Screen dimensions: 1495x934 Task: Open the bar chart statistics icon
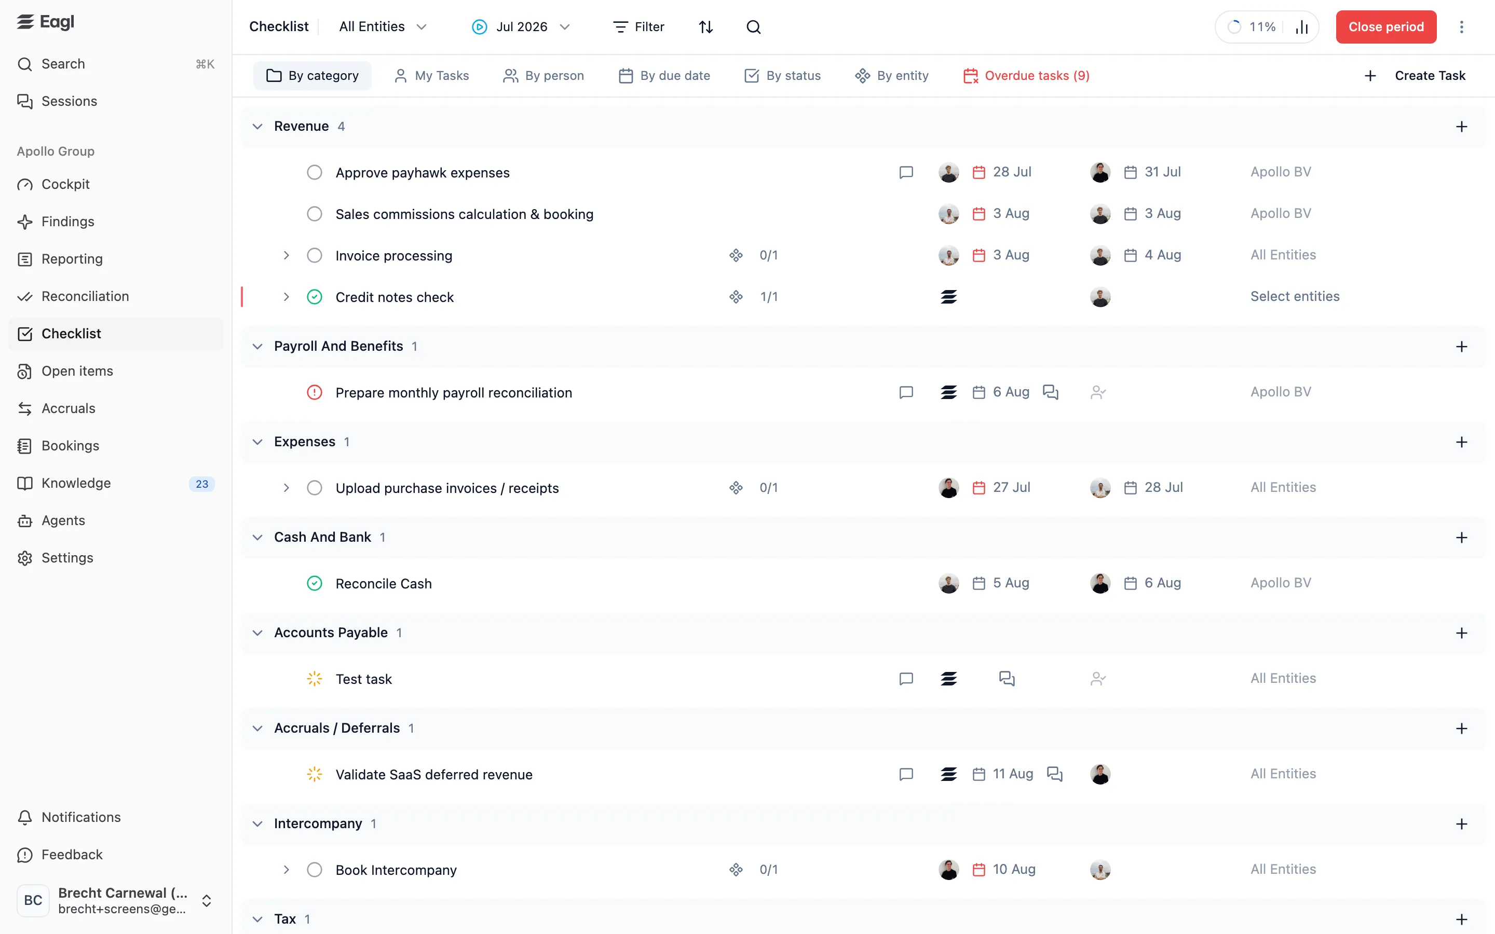click(1302, 27)
